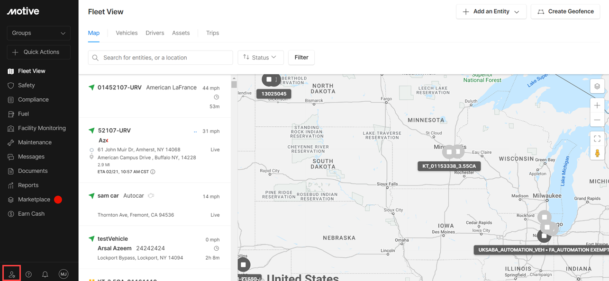This screenshot has width=609, height=281.
Task: Open Fleet View in the sidebar
Action: (x=32, y=71)
